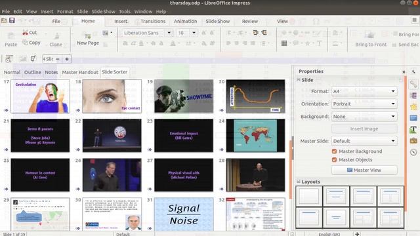Click the Insert Image button
Image resolution: width=420 pixels, height=236 pixels.
364,128
